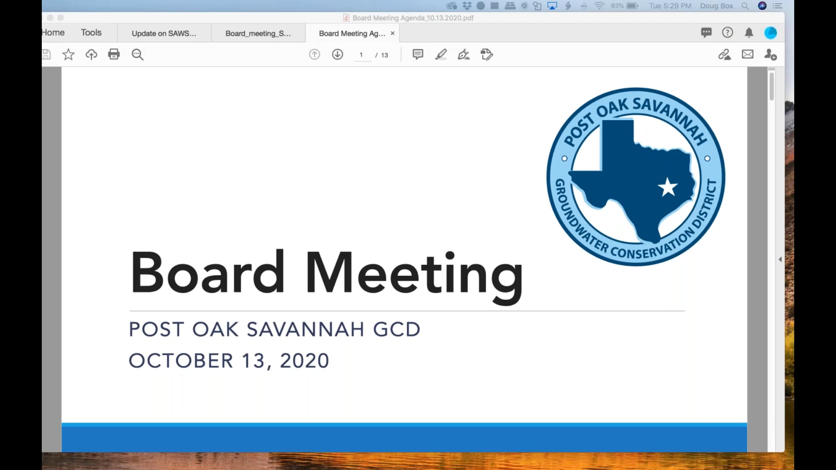View notifications via the bell icon
836x470 pixels.
click(x=749, y=33)
